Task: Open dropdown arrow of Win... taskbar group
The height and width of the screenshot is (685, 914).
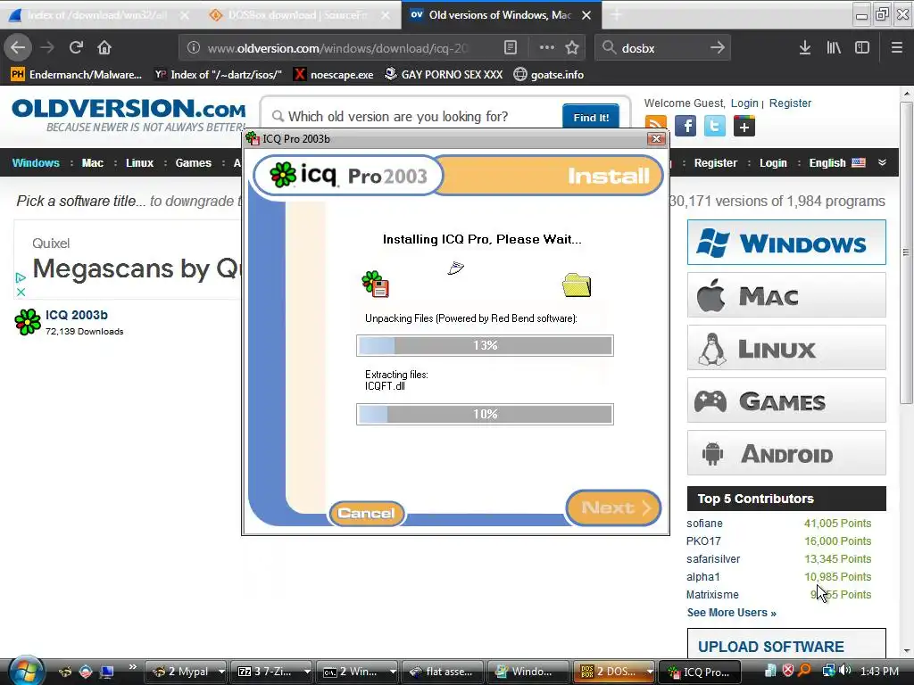Action: click(x=393, y=672)
